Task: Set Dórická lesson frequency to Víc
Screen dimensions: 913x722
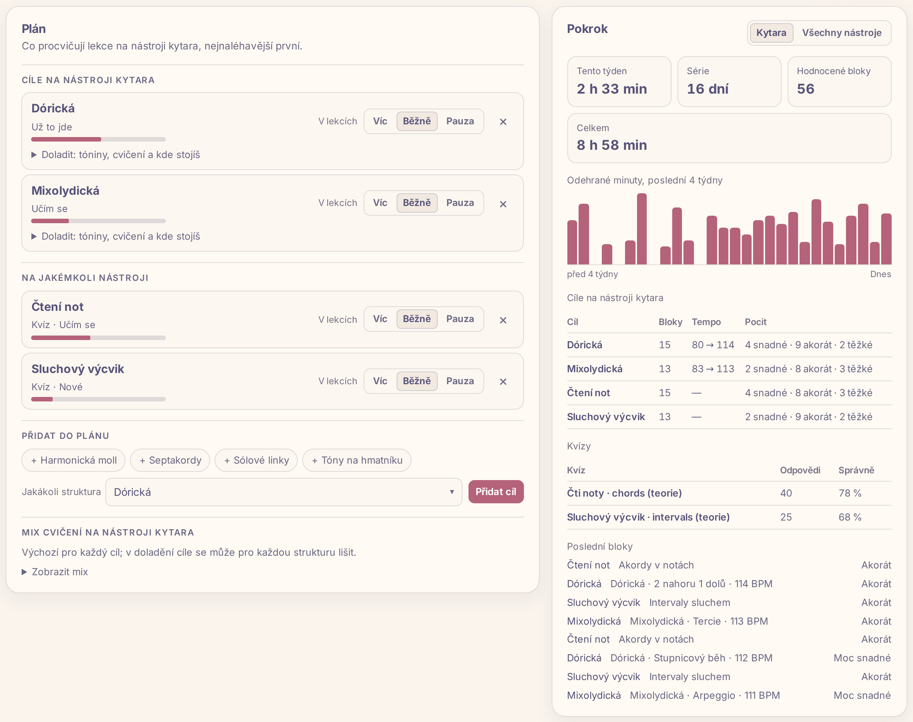Action: (x=380, y=121)
